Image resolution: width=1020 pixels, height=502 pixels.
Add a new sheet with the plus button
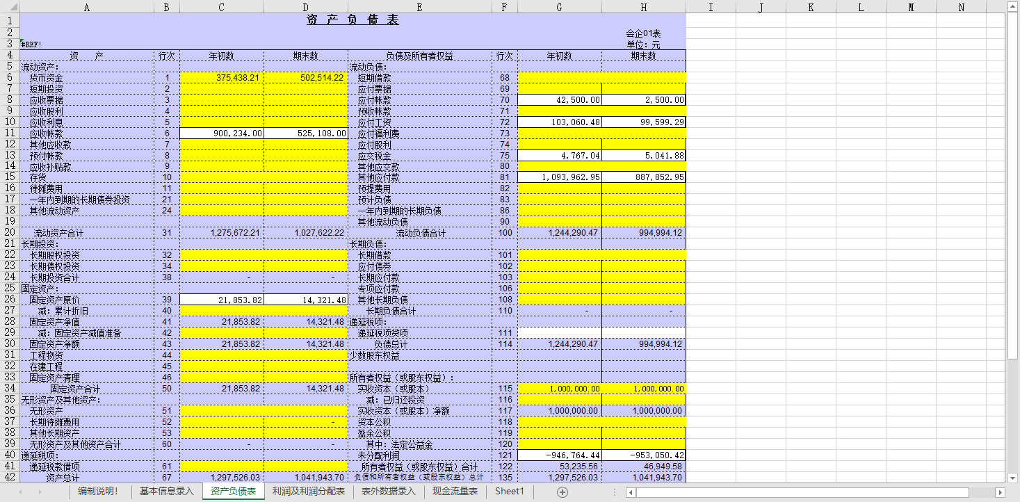coord(562,492)
